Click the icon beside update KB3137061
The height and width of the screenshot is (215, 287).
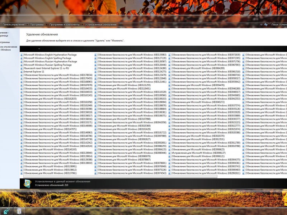[22, 173]
